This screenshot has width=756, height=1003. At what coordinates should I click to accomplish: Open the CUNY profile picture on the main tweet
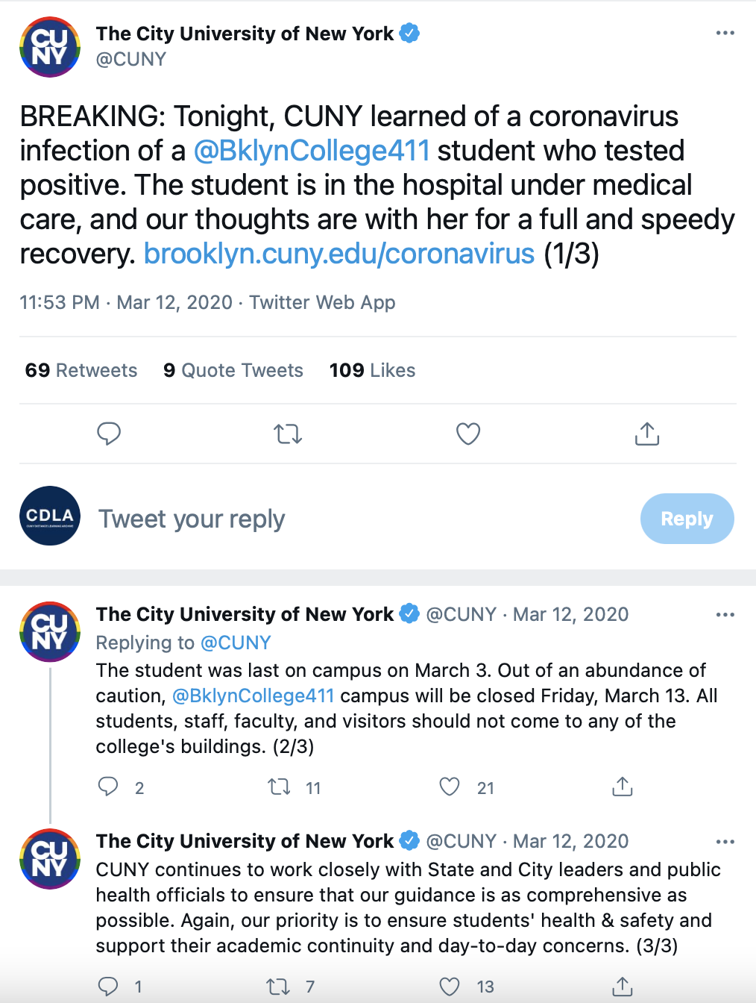(x=50, y=47)
